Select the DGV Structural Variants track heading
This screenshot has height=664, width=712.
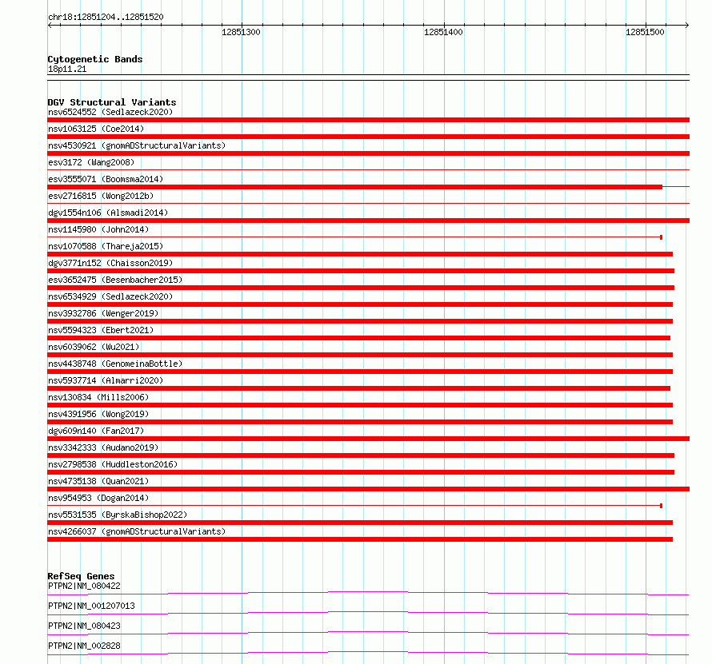[112, 102]
